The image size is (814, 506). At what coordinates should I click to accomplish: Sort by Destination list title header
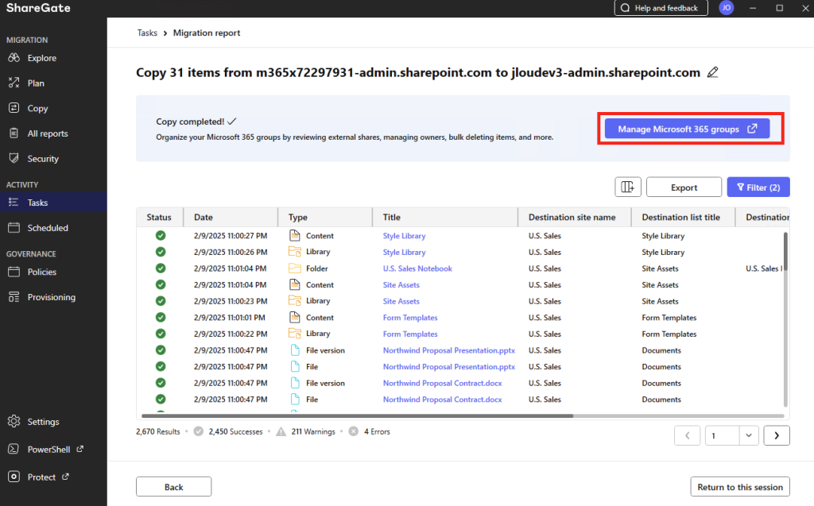click(x=681, y=217)
